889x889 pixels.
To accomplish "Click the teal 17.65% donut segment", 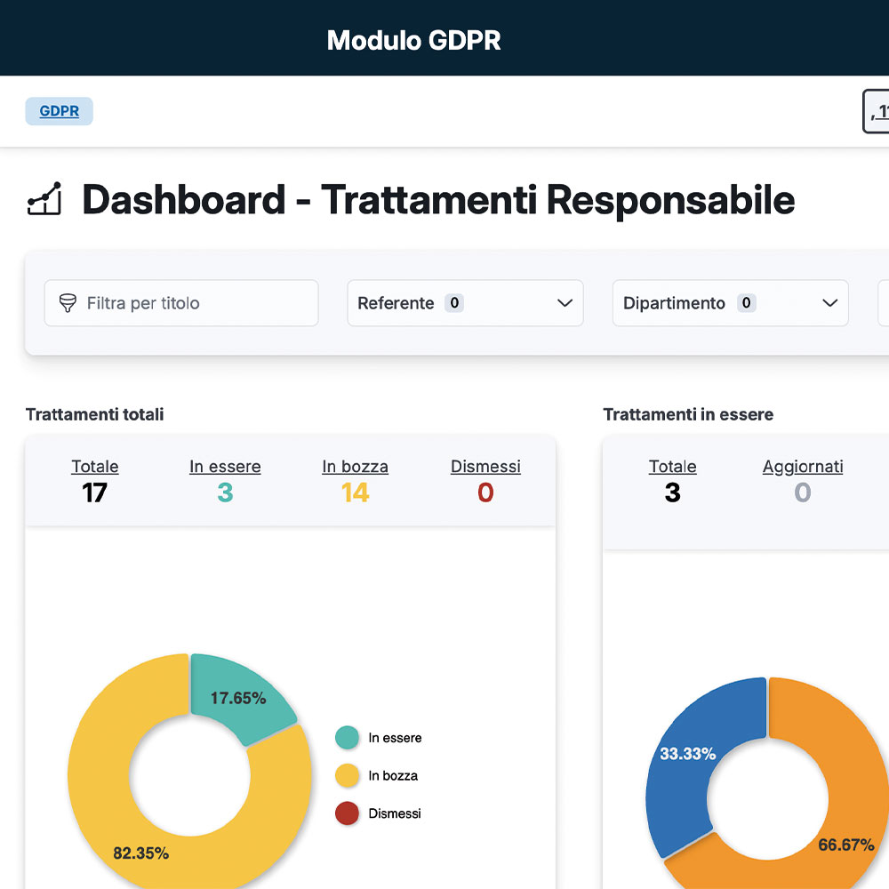I will tap(238, 693).
